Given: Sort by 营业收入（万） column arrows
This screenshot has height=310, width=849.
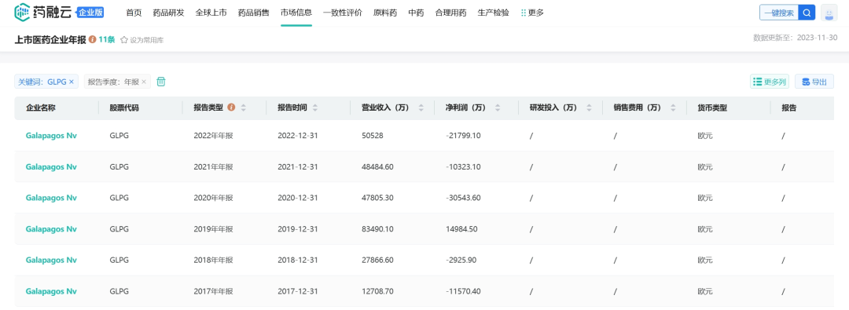Looking at the screenshot, I should tap(421, 108).
